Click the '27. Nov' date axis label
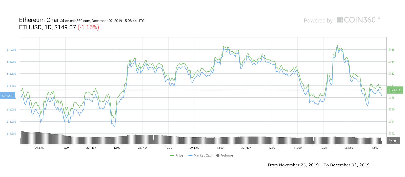This screenshot has height=177, width=405. coord(91,148)
